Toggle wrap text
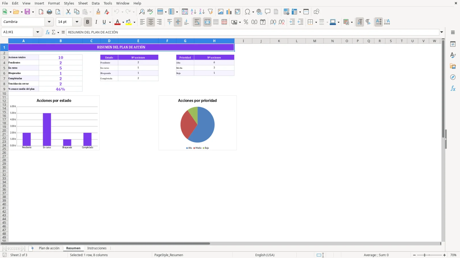Screen dimensions: 460x258 pos(197,22)
